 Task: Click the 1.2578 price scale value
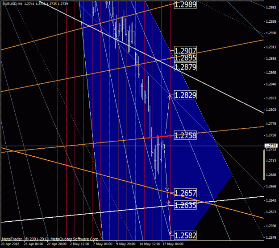point(271,237)
